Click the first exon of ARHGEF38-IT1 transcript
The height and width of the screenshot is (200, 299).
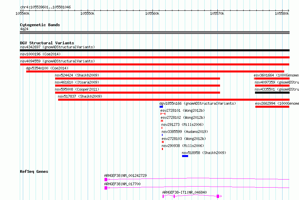point(163,196)
